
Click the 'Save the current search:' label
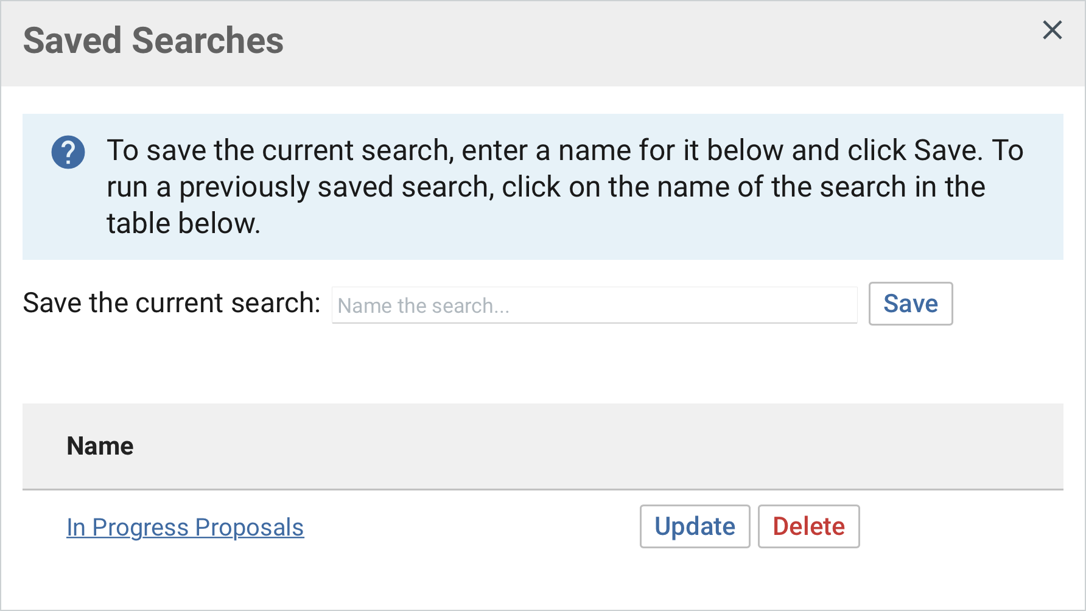tap(172, 303)
